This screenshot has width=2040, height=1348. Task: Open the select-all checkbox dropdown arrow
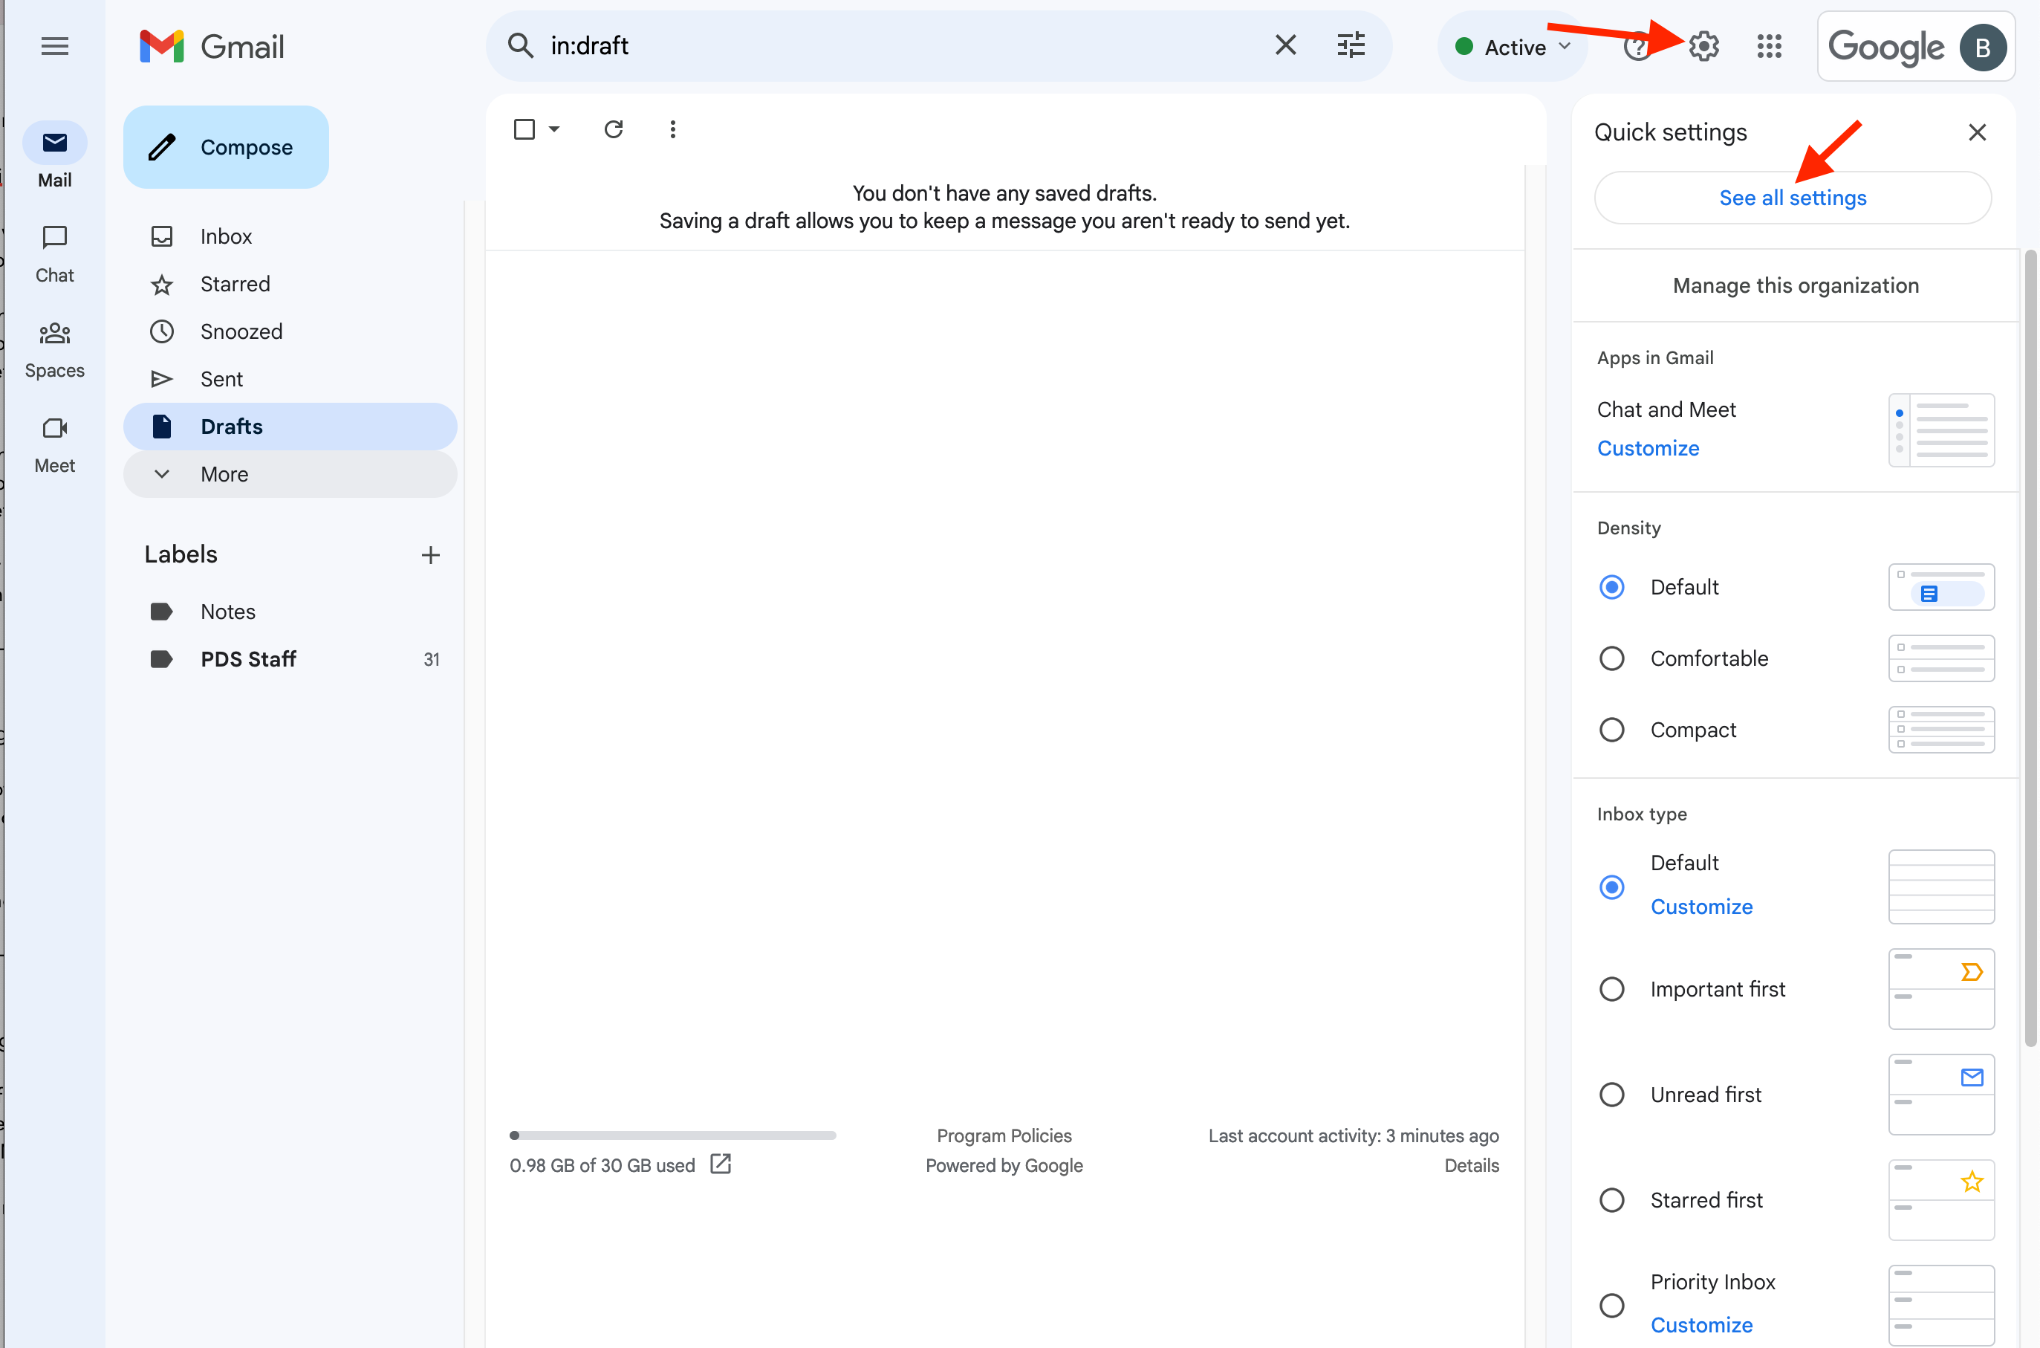click(x=554, y=130)
